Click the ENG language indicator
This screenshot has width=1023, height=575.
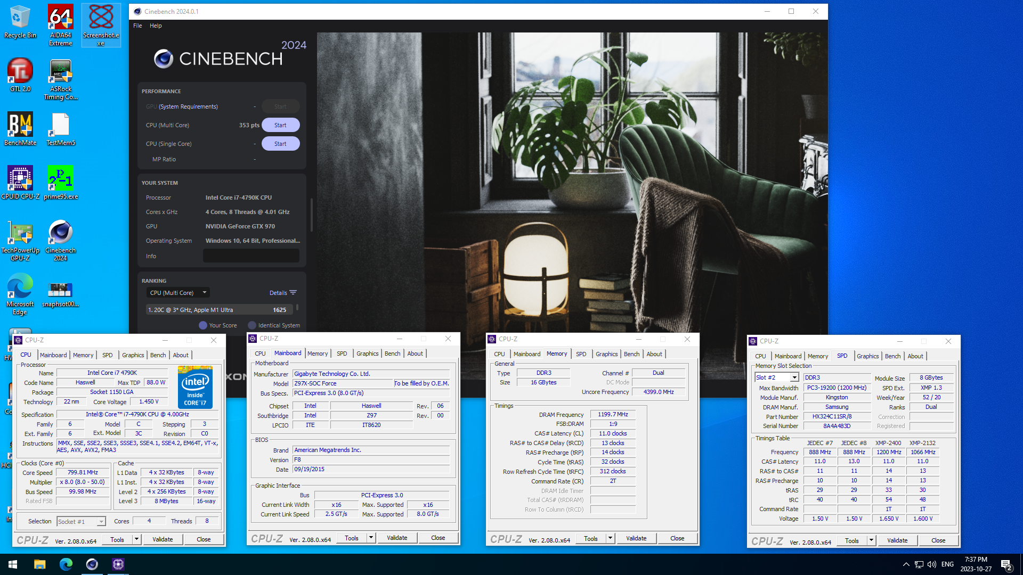[x=947, y=564]
